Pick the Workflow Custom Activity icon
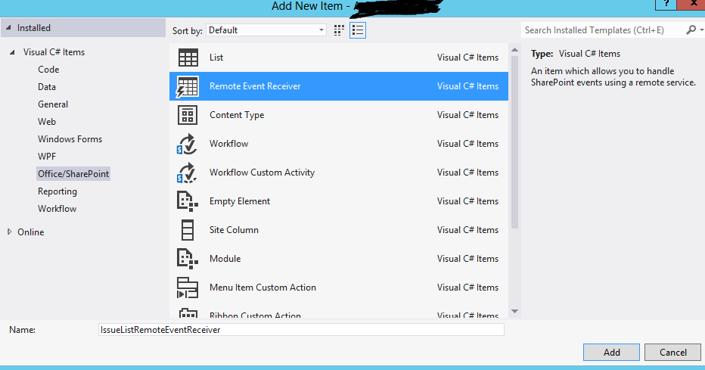705x370 pixels. 188,173
